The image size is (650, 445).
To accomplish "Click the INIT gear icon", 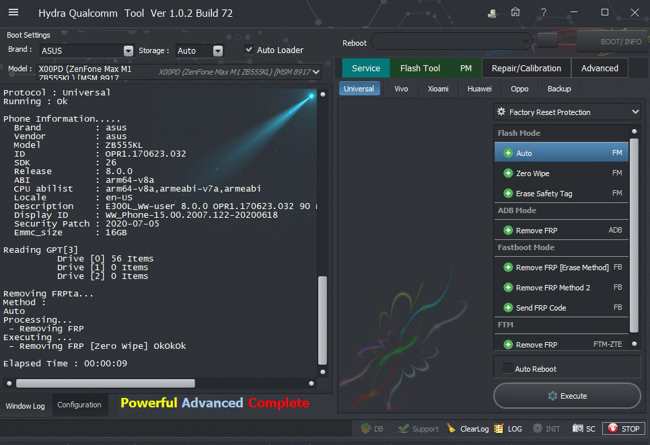I will (537, 428).
